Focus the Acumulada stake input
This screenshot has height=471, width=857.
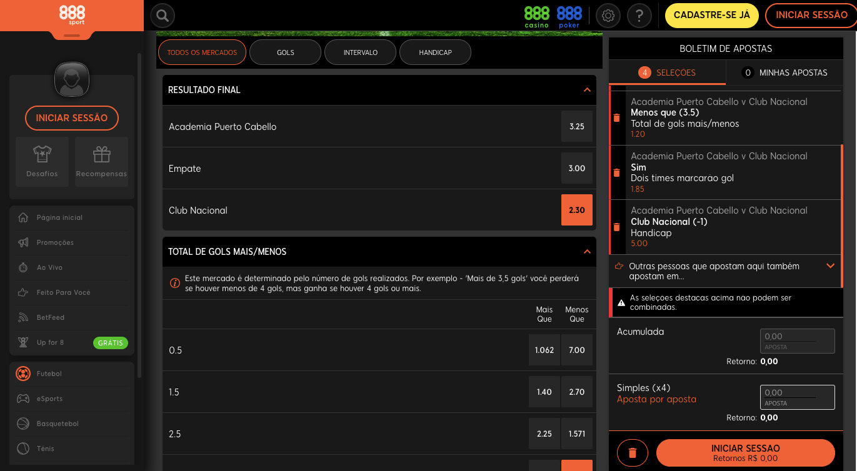coord(798,341)
